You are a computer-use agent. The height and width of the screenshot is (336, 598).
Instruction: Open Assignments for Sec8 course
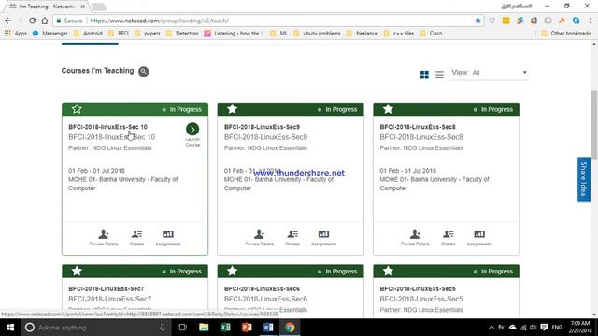[x=479, y=237]
